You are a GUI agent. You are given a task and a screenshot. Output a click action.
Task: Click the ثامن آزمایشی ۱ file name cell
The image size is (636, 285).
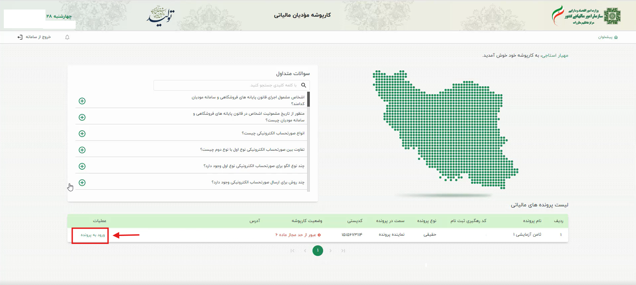click(527, 235)
